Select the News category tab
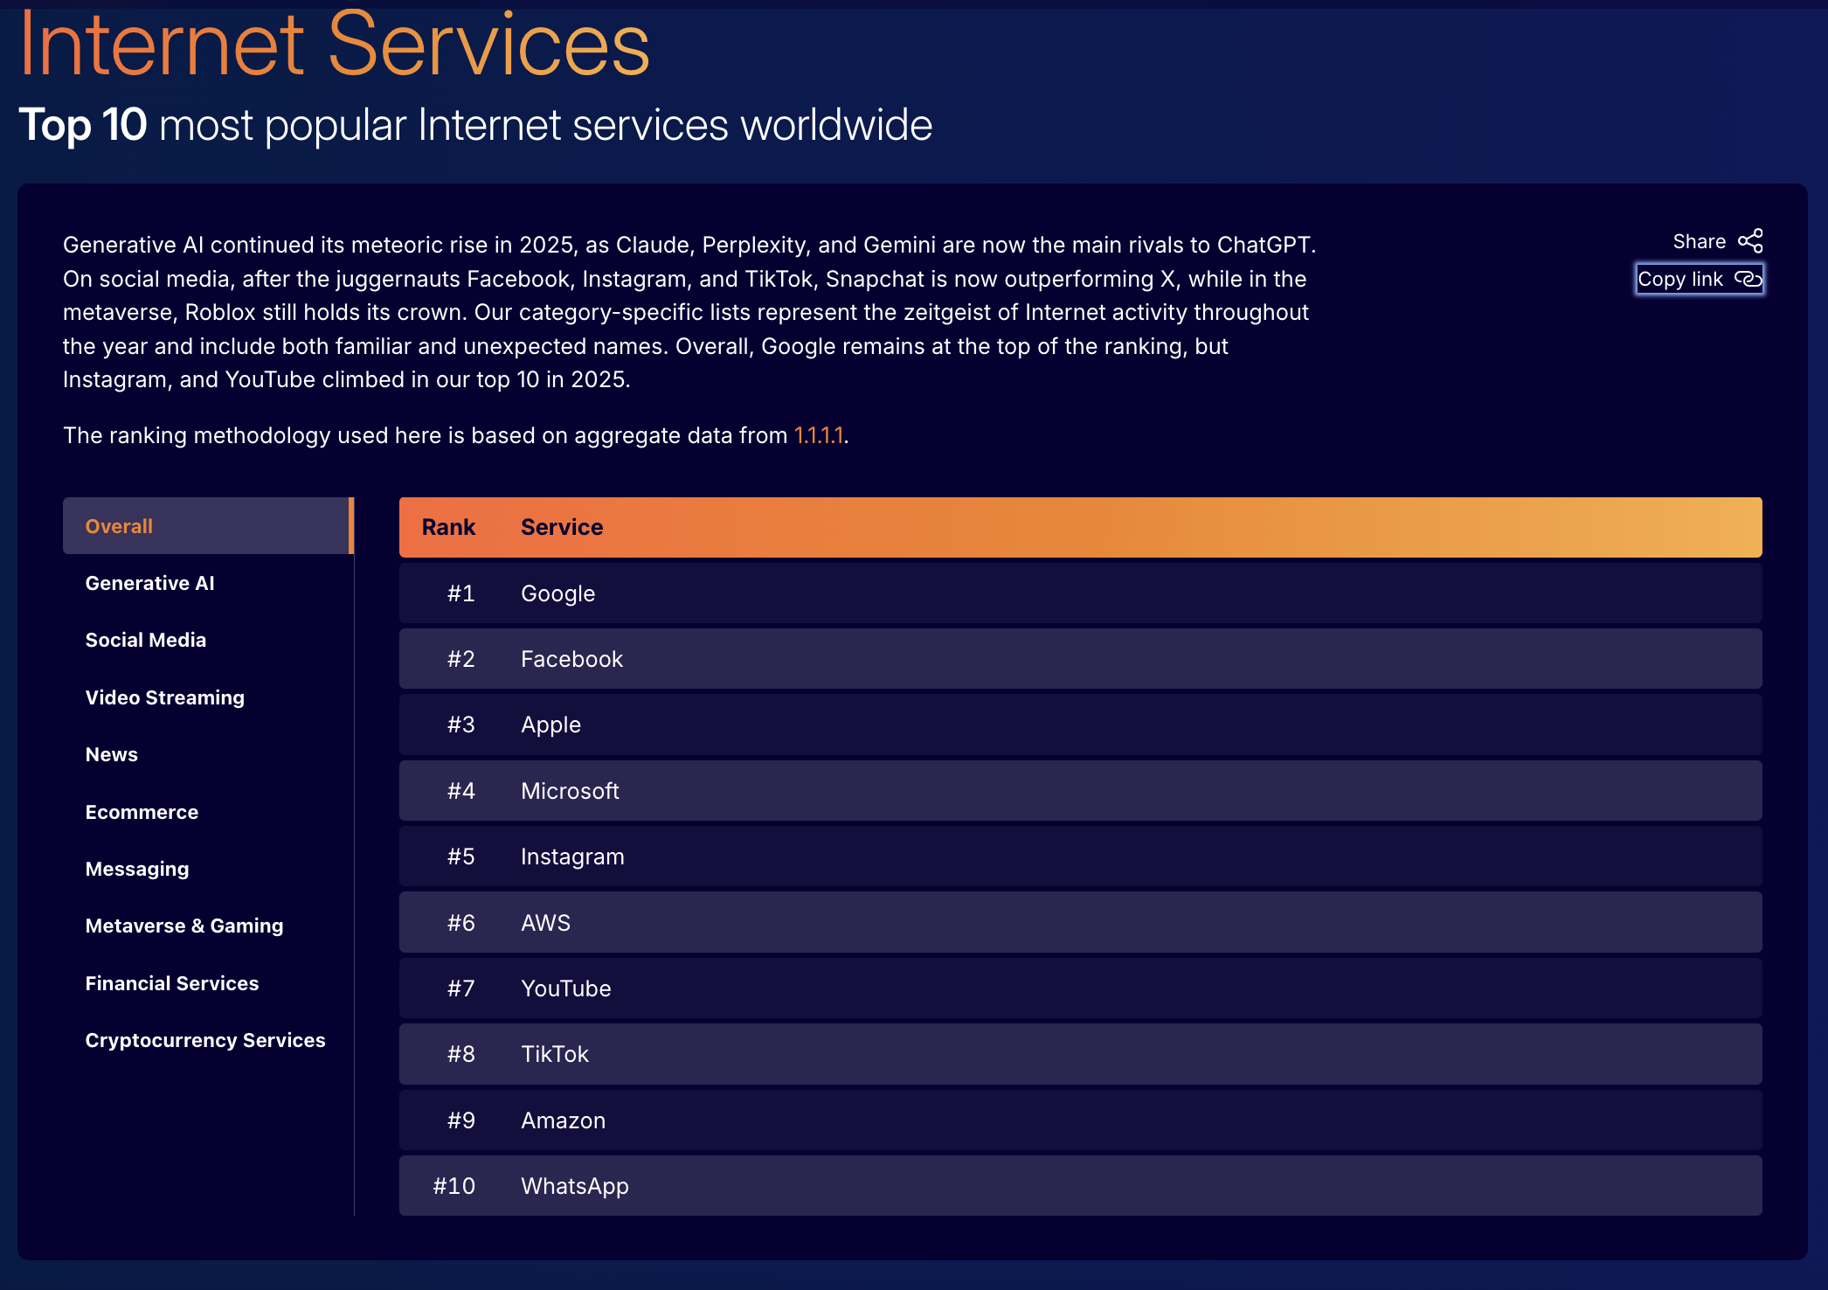This screenshot has width=1828, height=1290. click(x=111, y=754)
